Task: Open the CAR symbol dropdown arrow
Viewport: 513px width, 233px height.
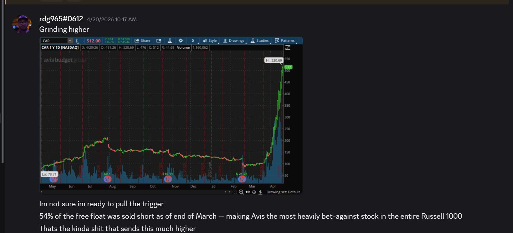Action: tap(70, 41)
